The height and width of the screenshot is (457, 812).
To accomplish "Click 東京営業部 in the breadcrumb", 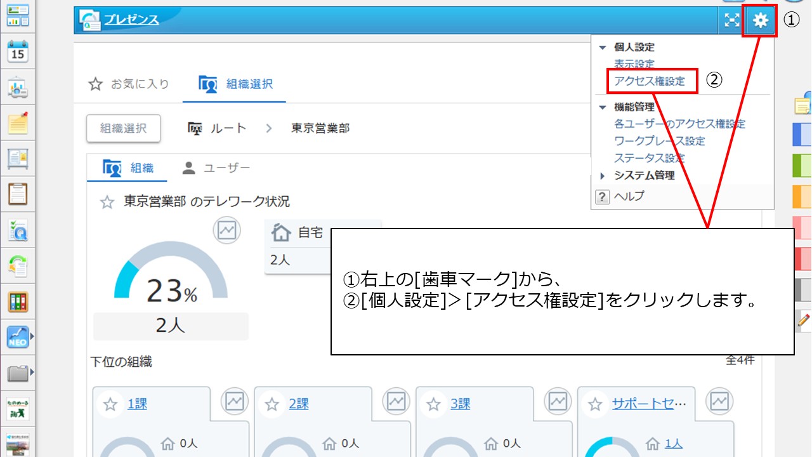I will [320, 128].
